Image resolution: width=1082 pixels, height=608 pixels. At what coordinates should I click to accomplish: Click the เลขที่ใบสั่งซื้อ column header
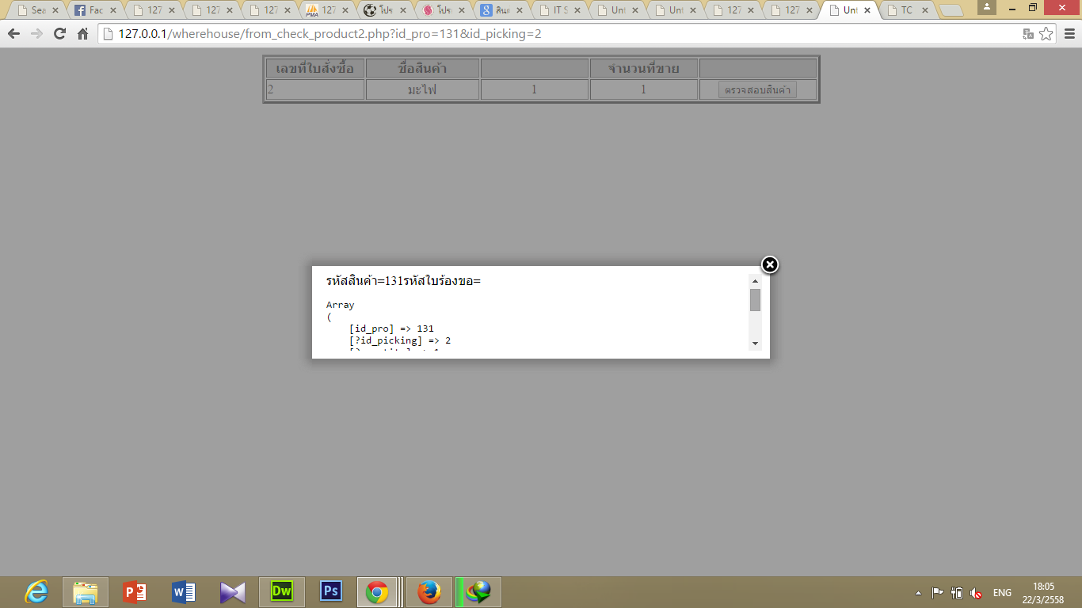click(x=315, y=68)
